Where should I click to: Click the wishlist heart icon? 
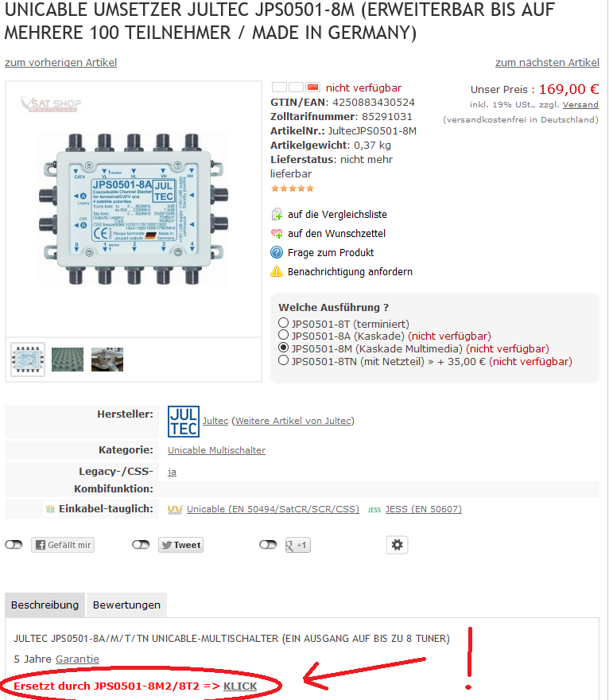pyautogui.click(x=277, y=234)
